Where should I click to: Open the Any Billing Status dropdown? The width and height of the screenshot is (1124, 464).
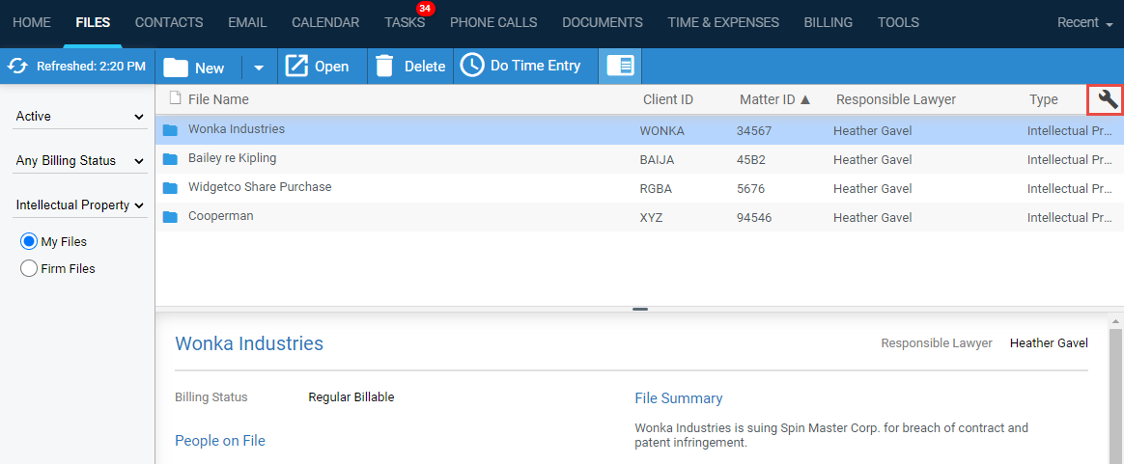coord(79,161)
